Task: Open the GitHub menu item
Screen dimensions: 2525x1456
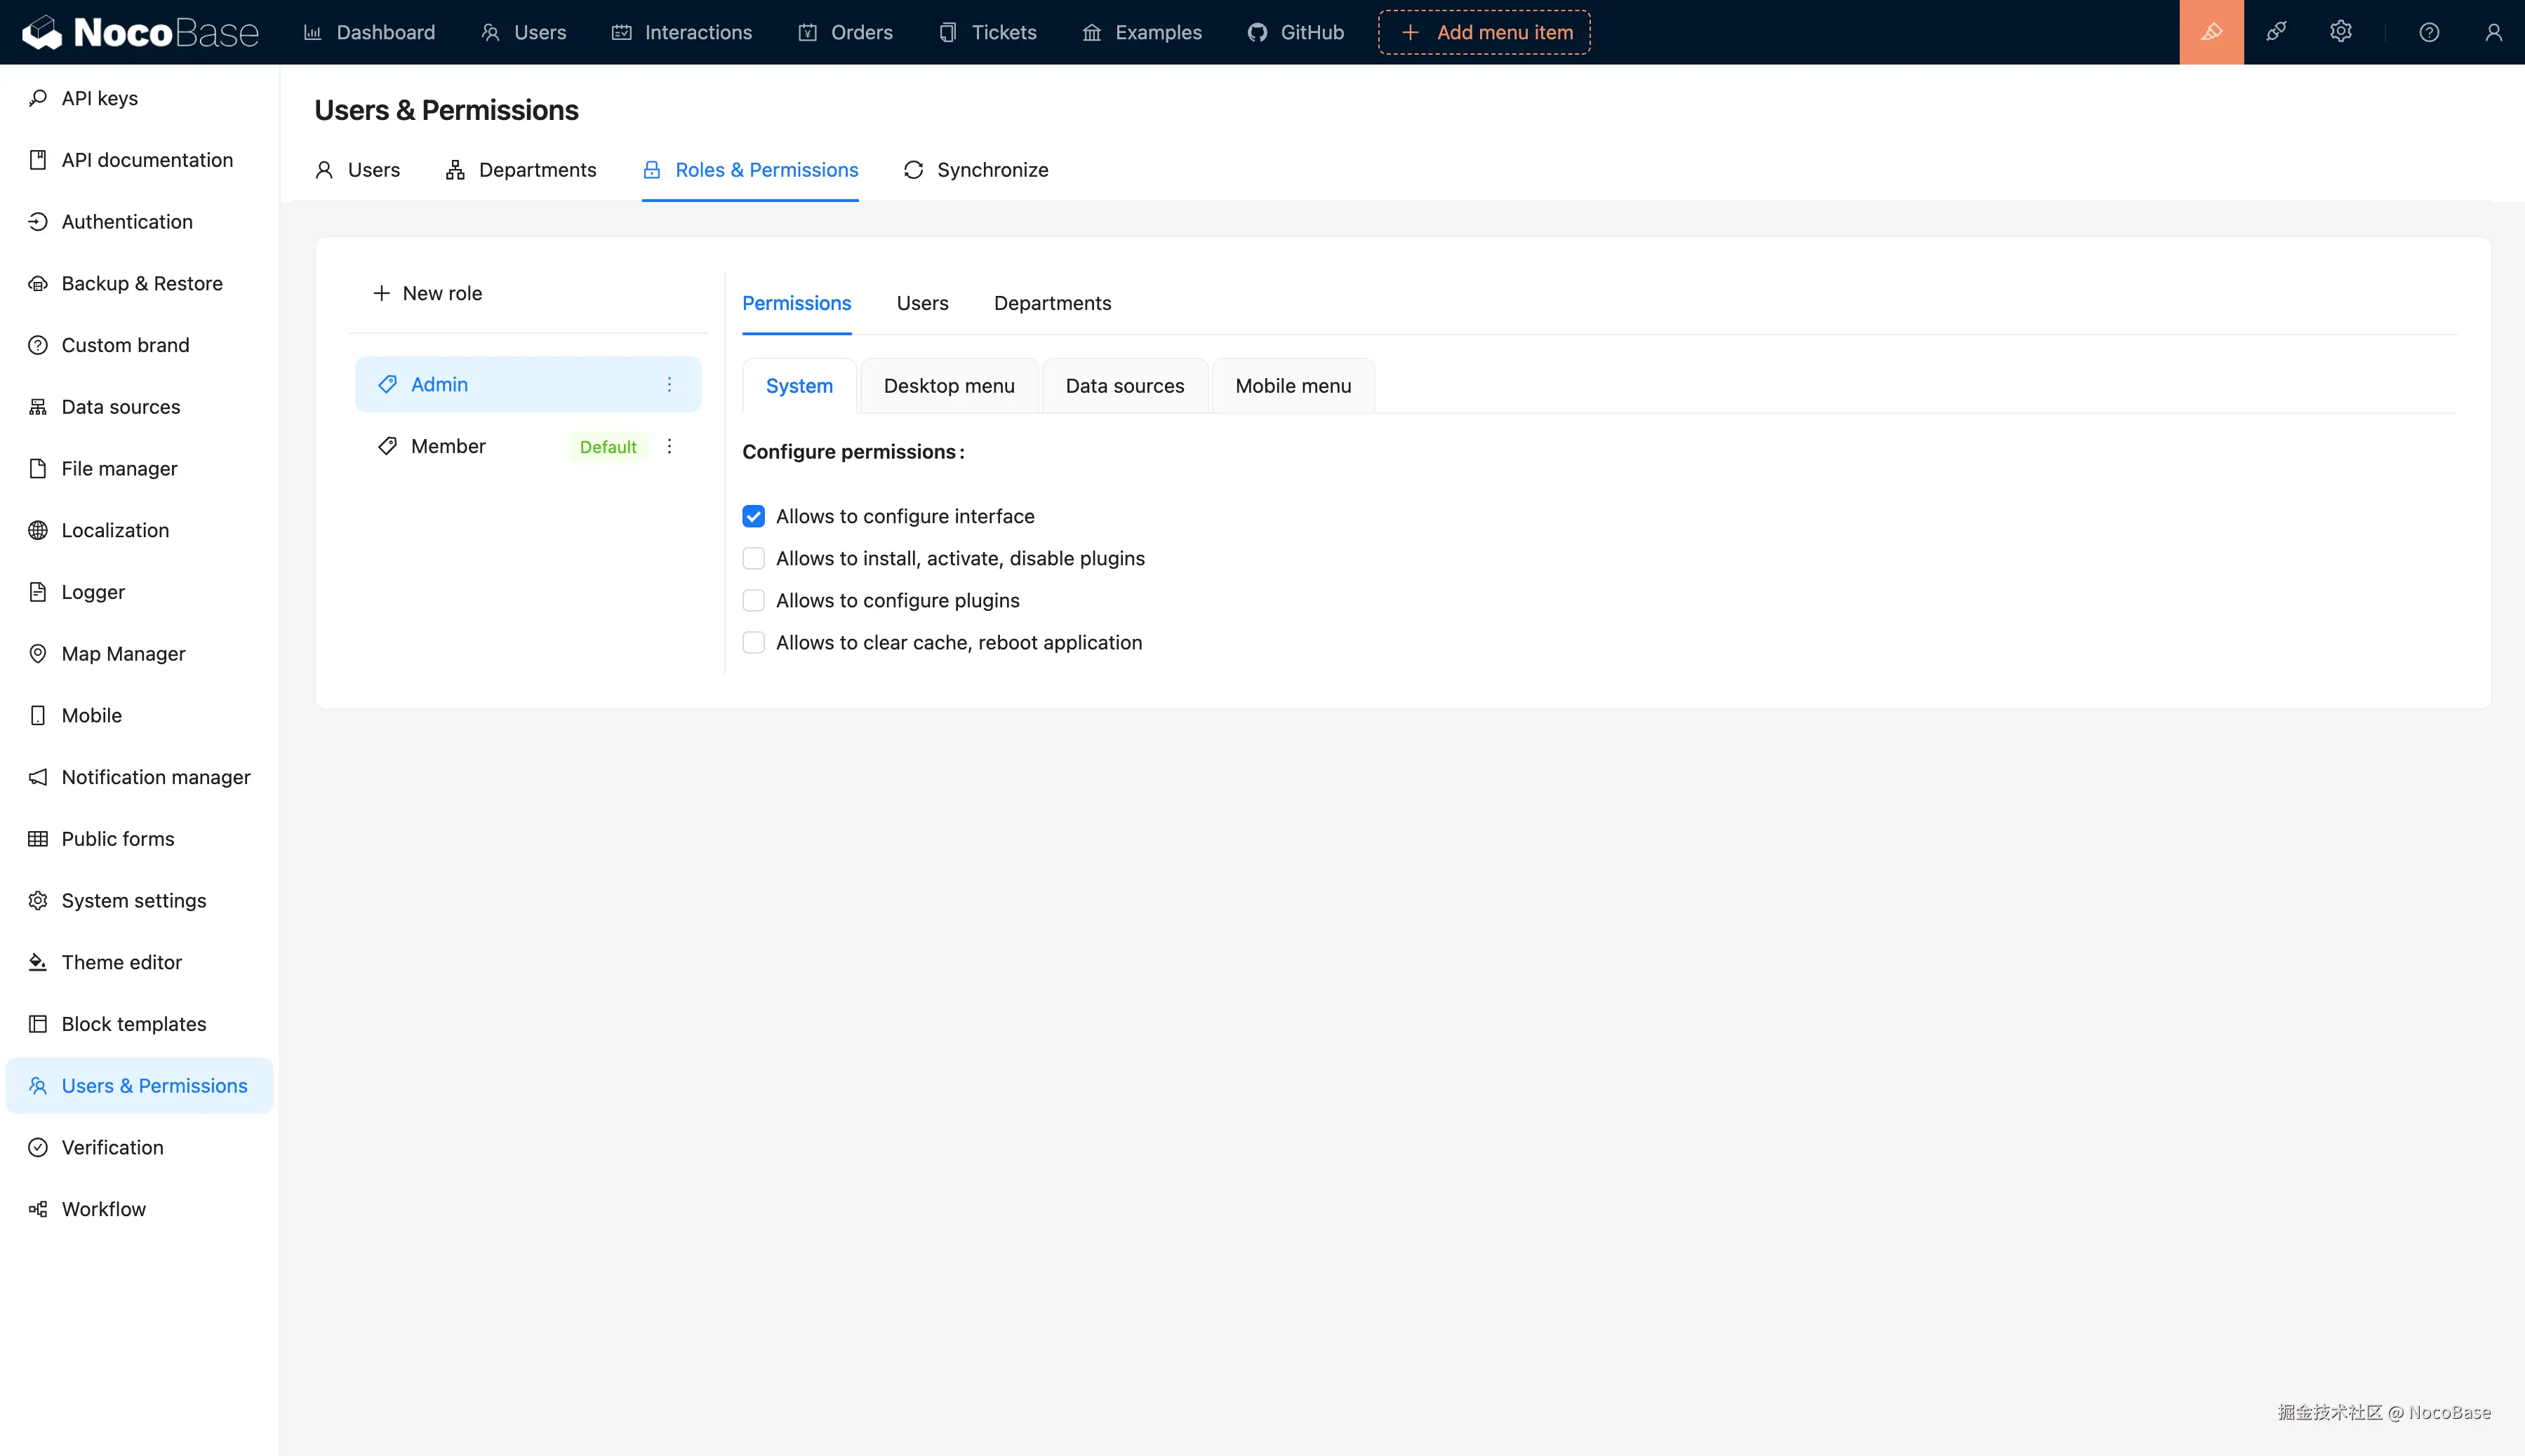Action: (1295, 32)
